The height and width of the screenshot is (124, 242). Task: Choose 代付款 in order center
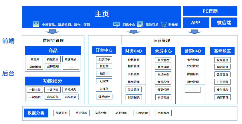[x=104, y=66]
